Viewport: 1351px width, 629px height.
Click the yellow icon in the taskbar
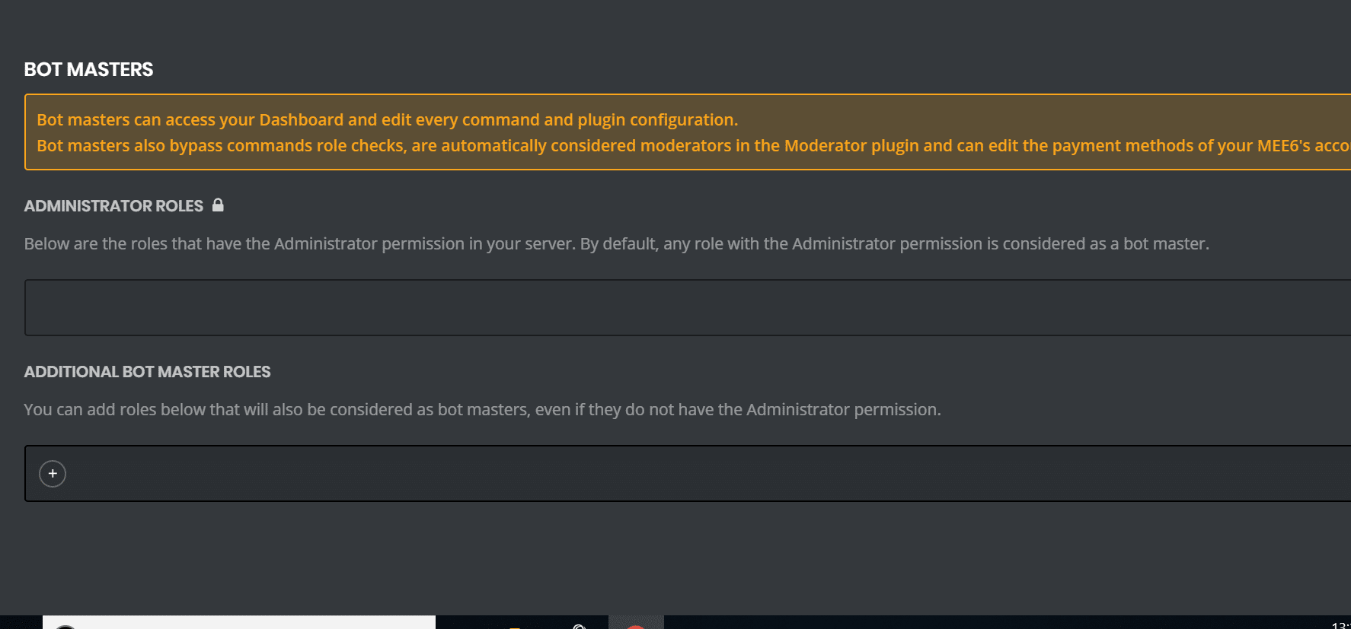(x=515, y=626)
